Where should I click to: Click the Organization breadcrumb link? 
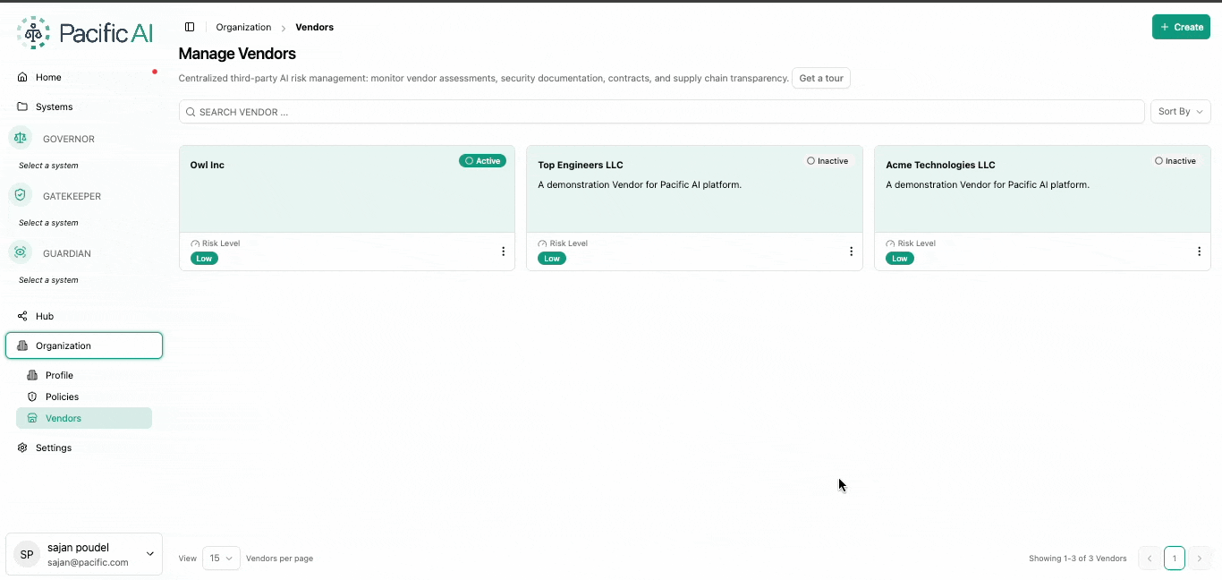pyautogui.click(x=243, y=27)
